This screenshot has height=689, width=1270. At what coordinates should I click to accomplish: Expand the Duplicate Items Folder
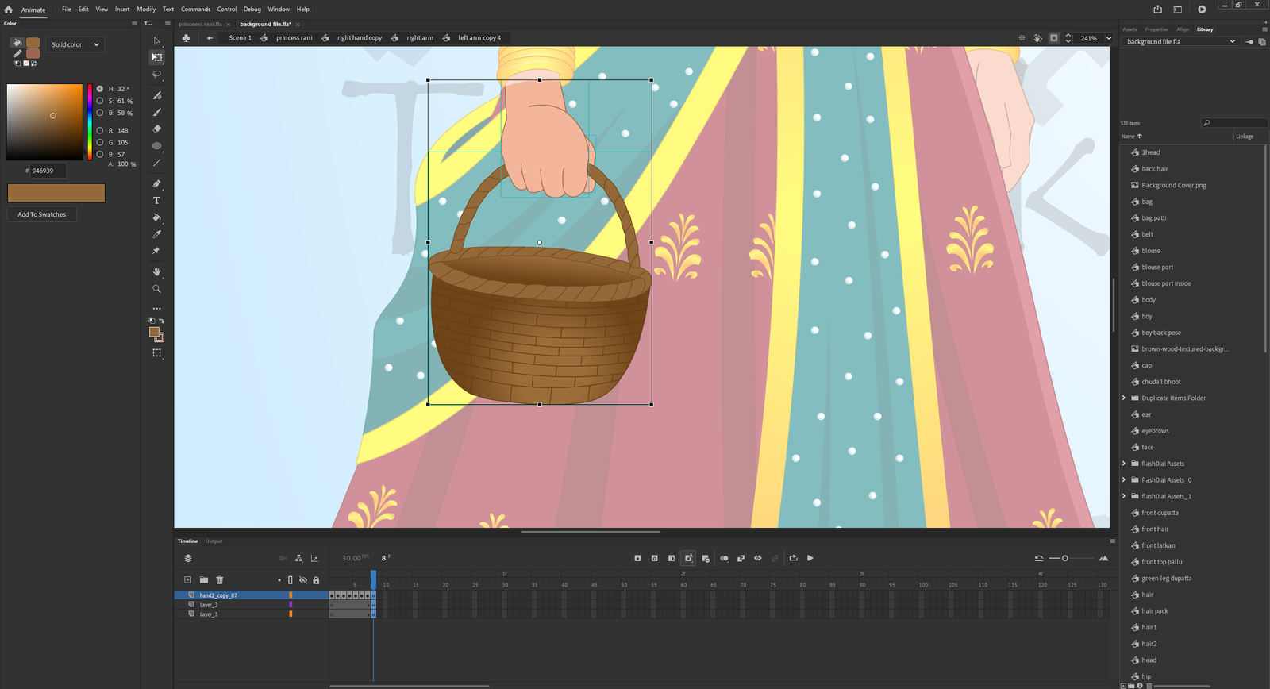click(1124, 398)
